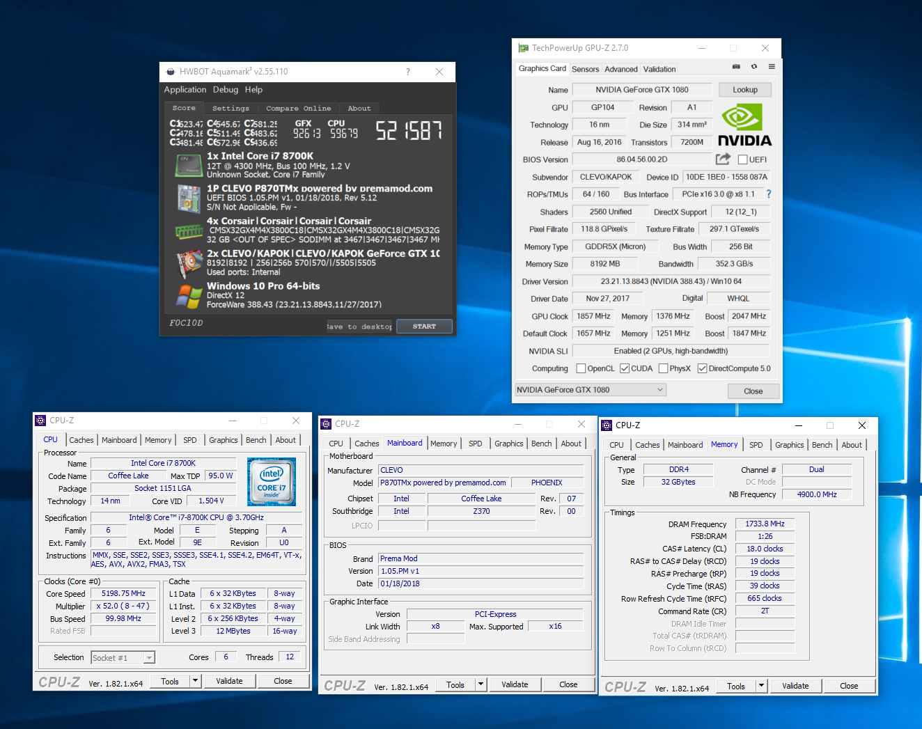
Task: Click the Lookup button in GPU-Z
Action: click(744, 90)
